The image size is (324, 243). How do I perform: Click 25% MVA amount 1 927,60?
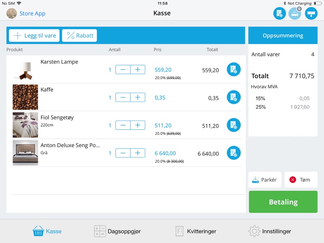[300, 107]
